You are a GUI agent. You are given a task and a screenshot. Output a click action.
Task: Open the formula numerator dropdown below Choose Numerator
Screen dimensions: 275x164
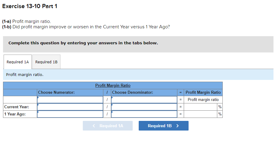tap(70, 99)
